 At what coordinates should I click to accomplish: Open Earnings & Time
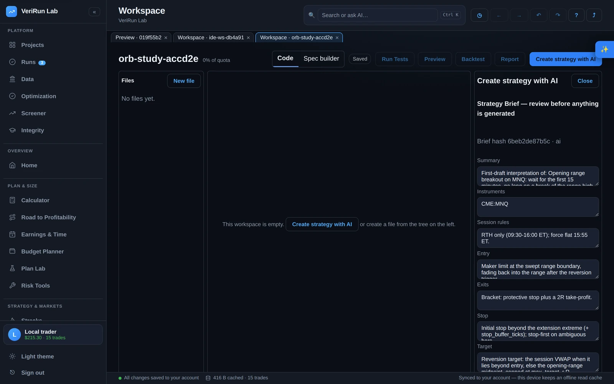(53, 235)
